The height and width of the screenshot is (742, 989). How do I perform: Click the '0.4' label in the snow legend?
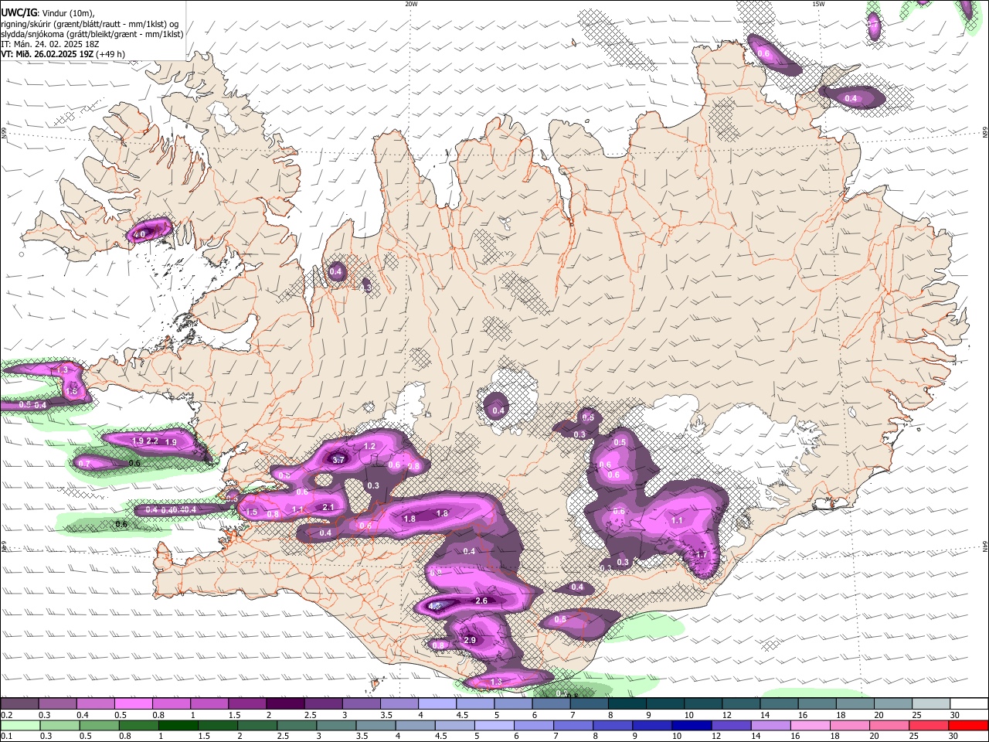click(x=83, y=715)
